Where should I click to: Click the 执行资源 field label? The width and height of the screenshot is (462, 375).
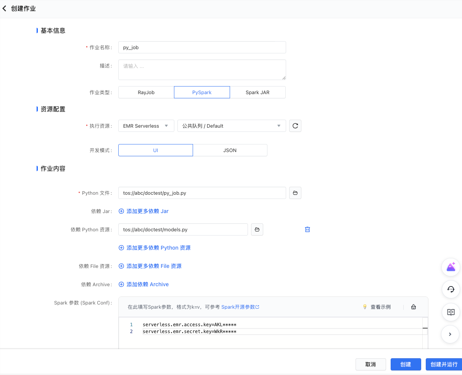tap(100, 126)
